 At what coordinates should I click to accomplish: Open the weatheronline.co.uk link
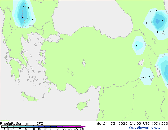pos(146,128)
